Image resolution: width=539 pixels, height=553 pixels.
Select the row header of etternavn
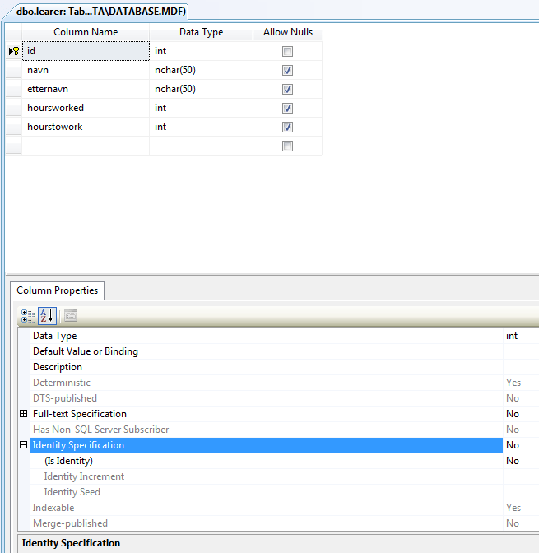tap(14, 89)
